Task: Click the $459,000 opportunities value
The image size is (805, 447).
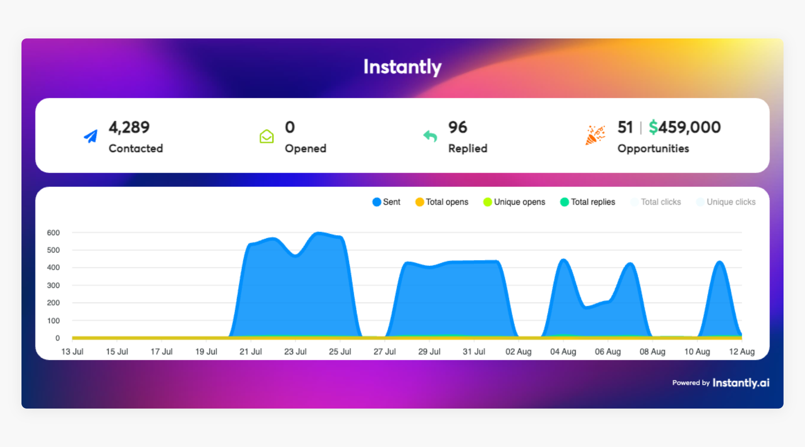Action: pyautogui.click(x=685, y=127)
